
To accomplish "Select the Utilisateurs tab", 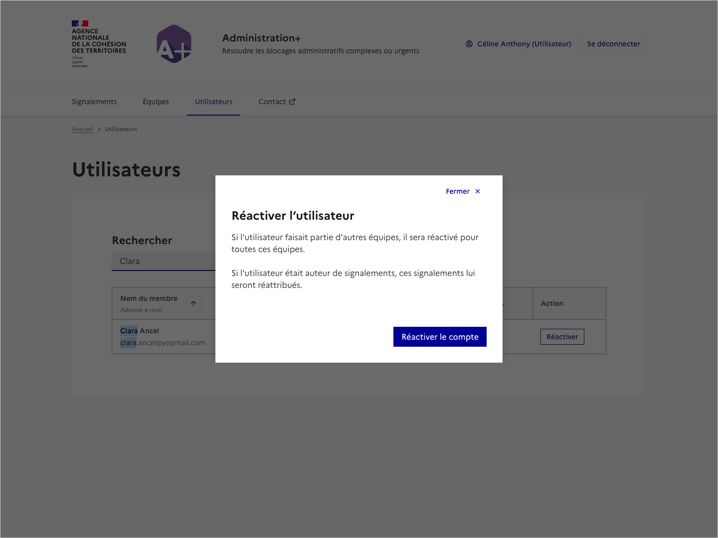I will point(213,102).
